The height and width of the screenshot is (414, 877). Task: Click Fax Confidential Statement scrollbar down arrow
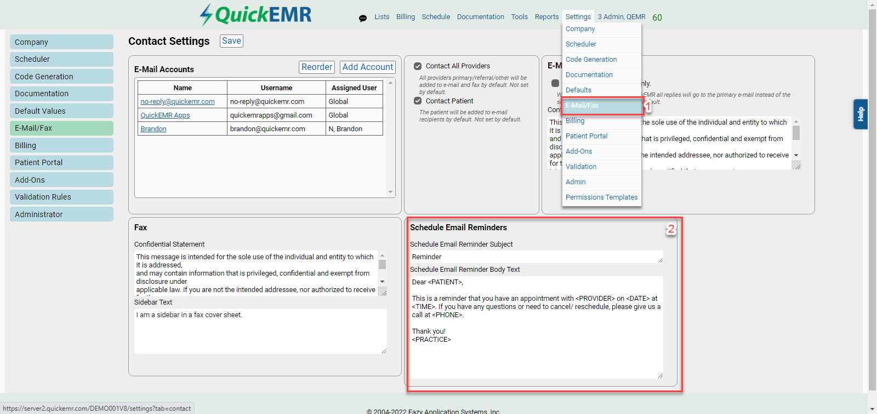pos(382,282)
